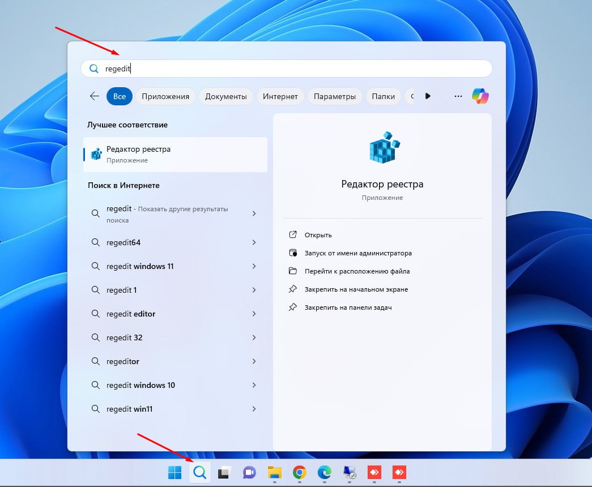592x487 pixels.
Task: Click Открыть to launch Registry Editor
Action: (x=318, y=235)
